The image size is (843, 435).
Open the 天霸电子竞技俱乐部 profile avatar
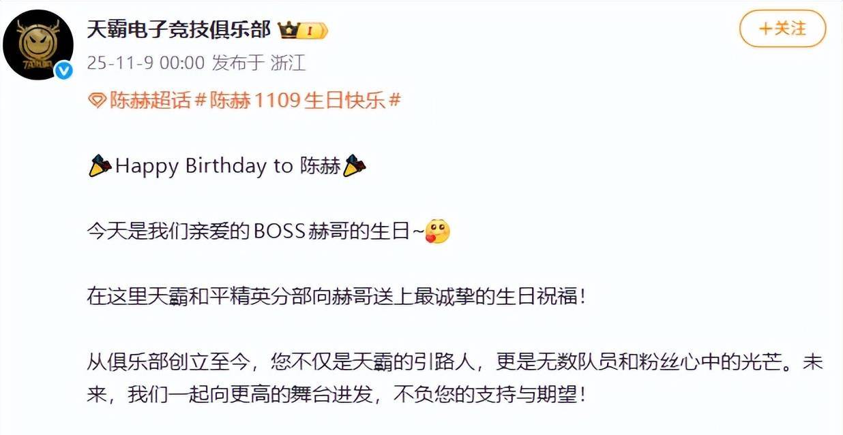38,45
